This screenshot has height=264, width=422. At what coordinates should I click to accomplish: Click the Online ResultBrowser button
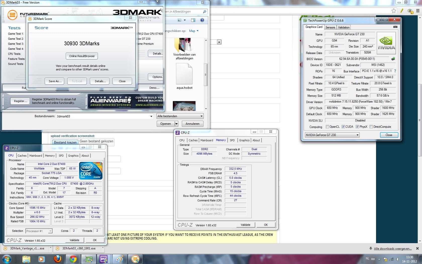[82, 56]
